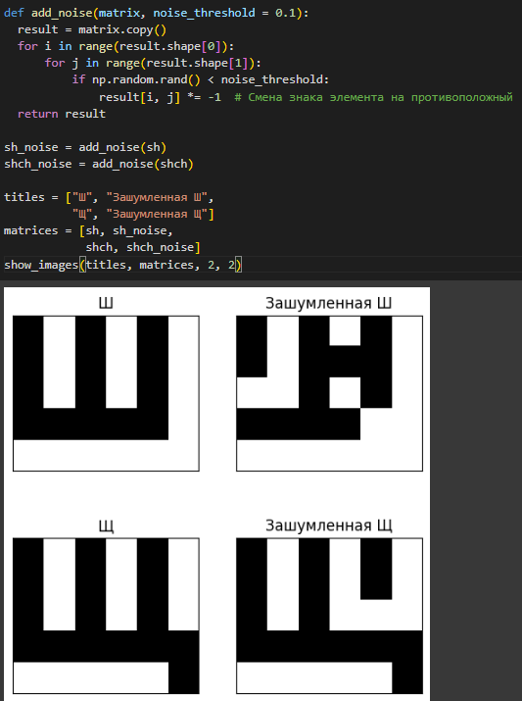
Task: Click the 'if np.random.rand() < noise_threshold:' line
Action: [x=201, y=79]
